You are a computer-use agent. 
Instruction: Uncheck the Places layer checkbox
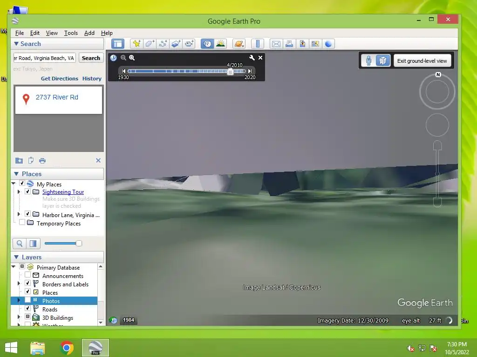click(27, 292)
